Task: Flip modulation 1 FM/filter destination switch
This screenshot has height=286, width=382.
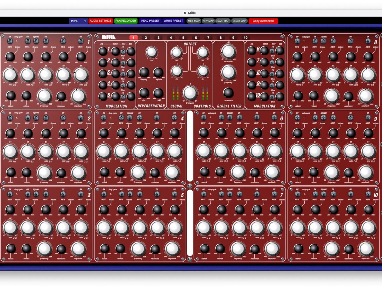Action: tap(123, 51)
